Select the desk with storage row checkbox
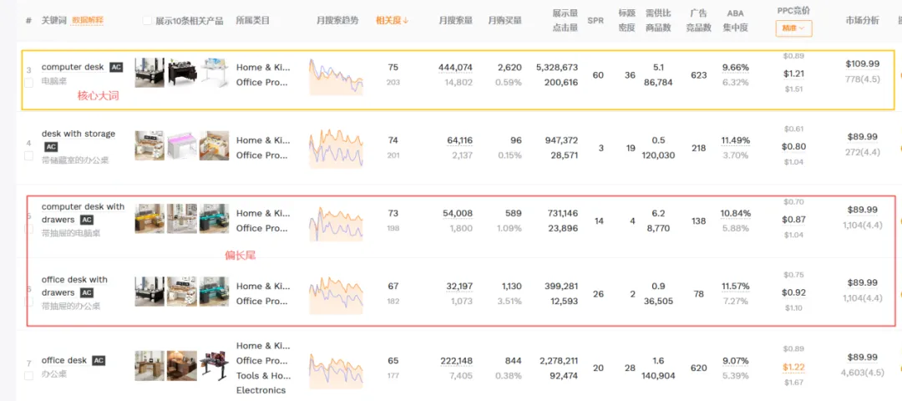This screenshot has width=902, height=401. coord(28,155)
